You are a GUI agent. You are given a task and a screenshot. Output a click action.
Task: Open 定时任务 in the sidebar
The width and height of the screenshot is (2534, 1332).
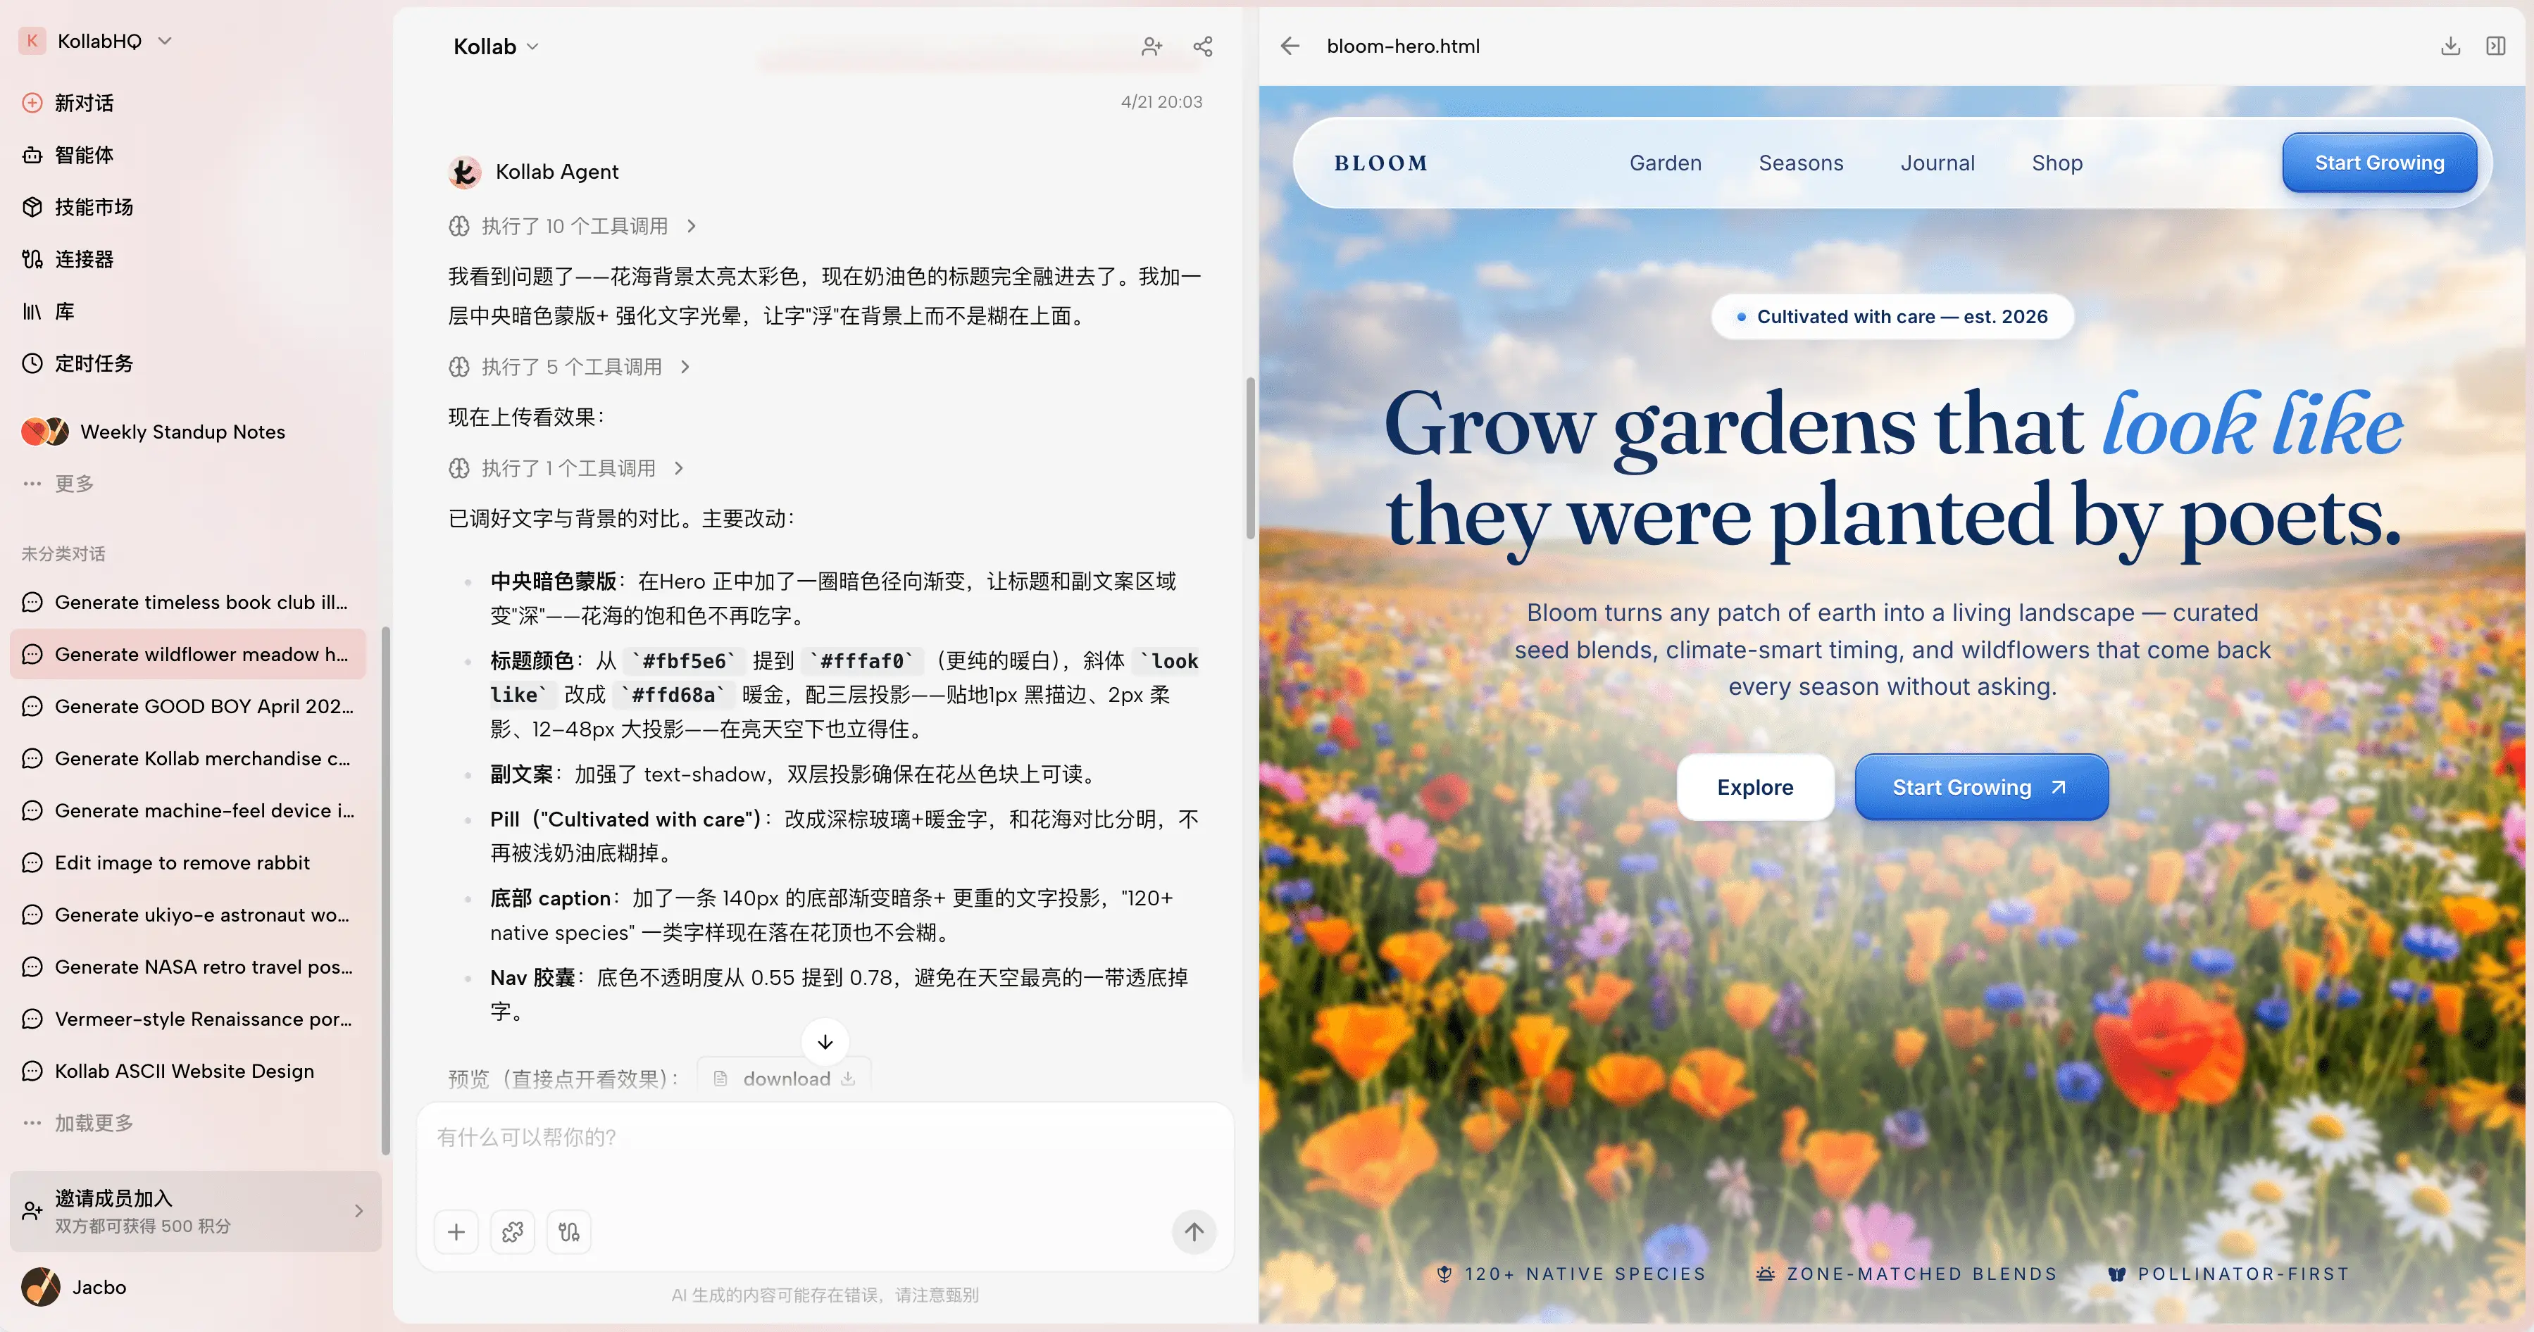tap(94, 364)
